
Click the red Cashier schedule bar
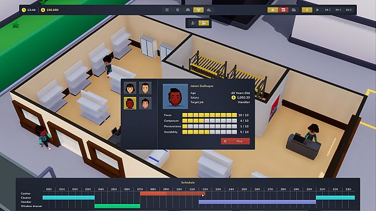[173, 193]
